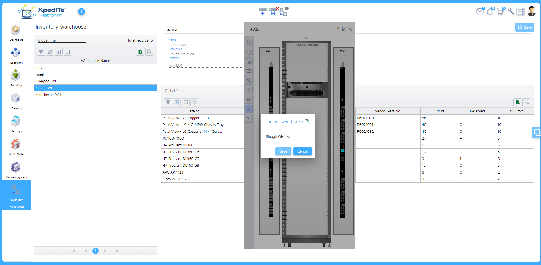
Task: Collapse the sidebar with the arrow button
Action: click(x=81, y=12)
